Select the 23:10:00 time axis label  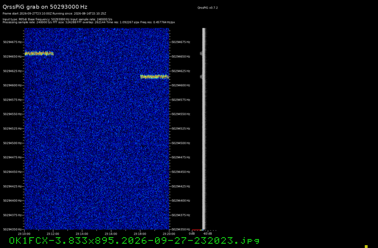point(25,234)
